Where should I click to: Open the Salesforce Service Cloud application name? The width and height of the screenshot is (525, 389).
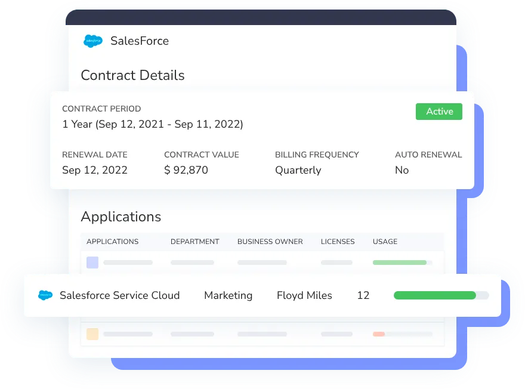pos(119,295)
